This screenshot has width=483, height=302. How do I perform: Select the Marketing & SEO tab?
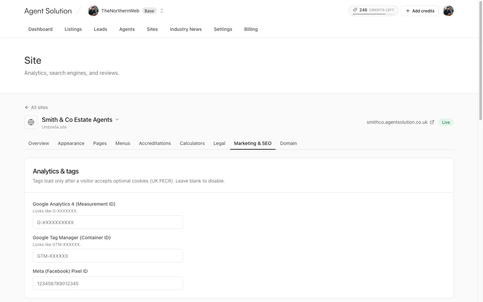click(x=253, y=143)
